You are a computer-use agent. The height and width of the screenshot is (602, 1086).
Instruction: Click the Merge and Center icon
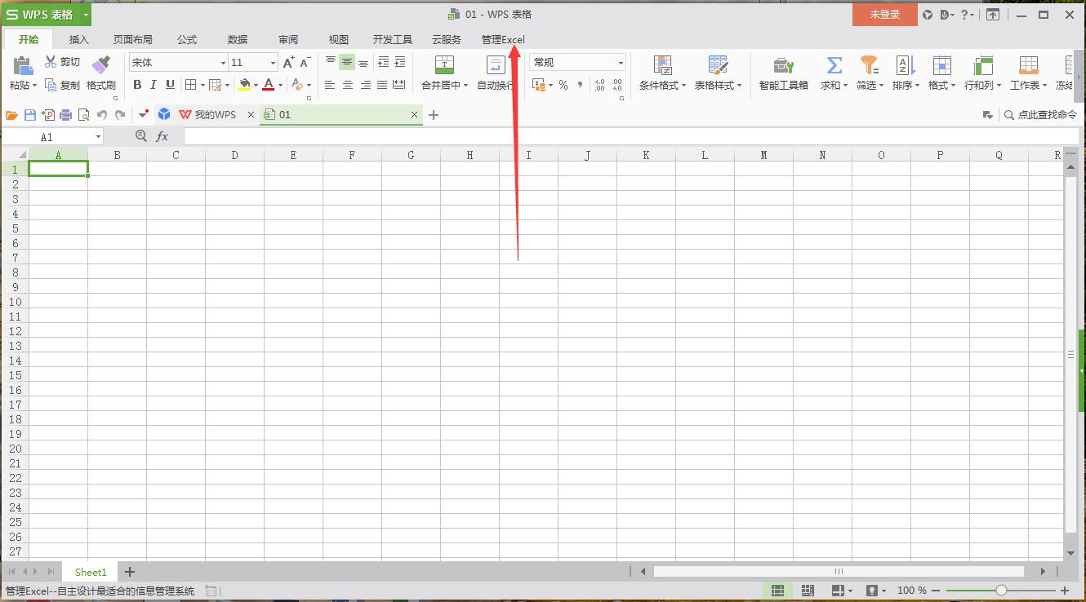point(444,65)
